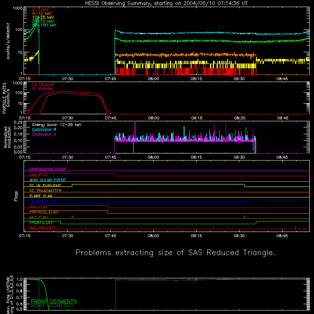Click the green FRONTS_OFF flag label
The width and height of the screenshot is (314, 314).
coord(41,223)
